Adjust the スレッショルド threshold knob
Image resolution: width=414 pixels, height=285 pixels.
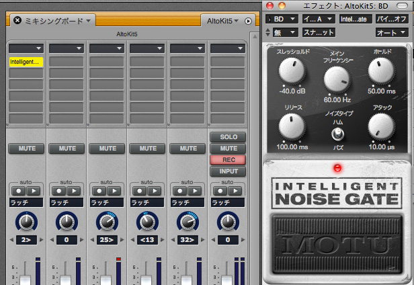[292, 71]
